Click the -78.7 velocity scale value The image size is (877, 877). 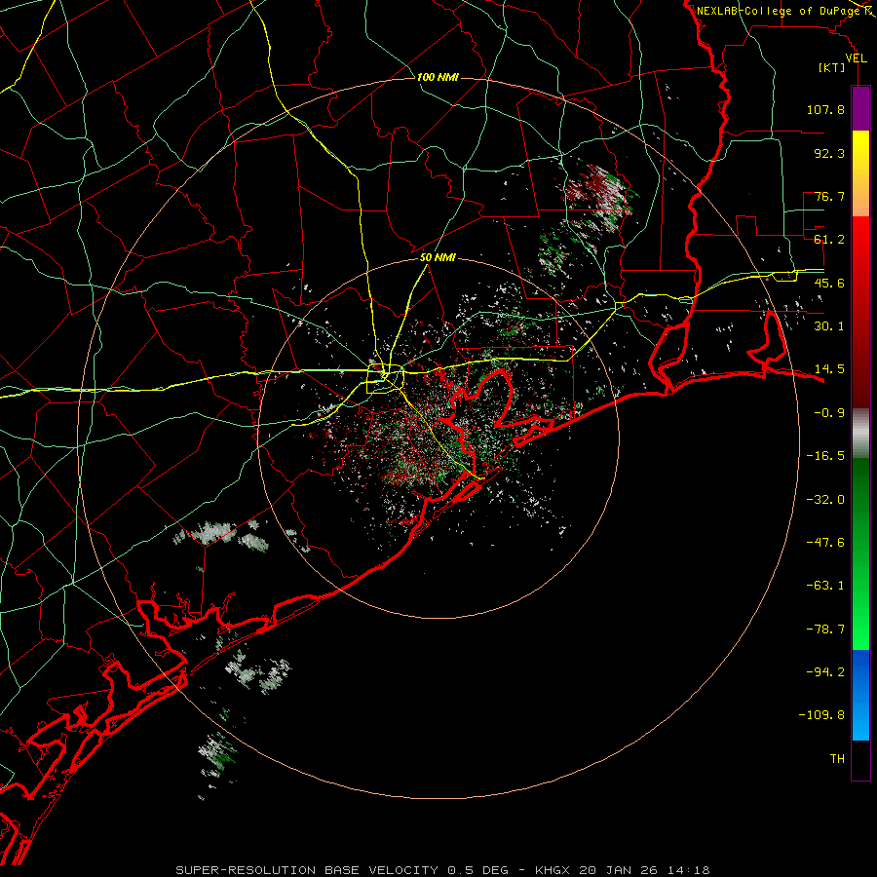(x=825, y=629)
